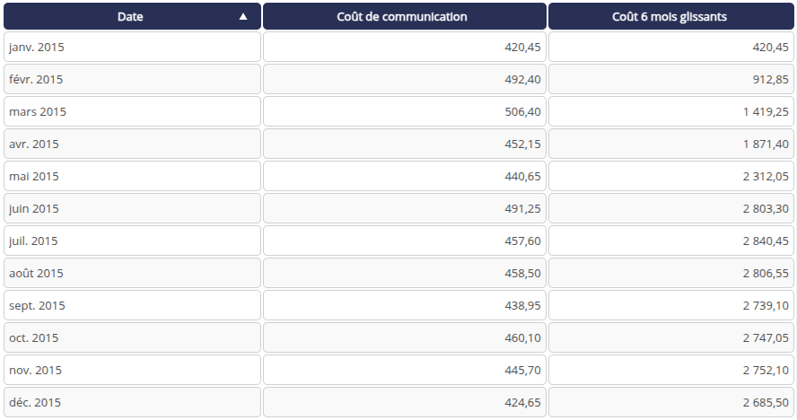Screen dimensions: 797x420
Task: Sort by the Date column header
Action: coord(130,16)
